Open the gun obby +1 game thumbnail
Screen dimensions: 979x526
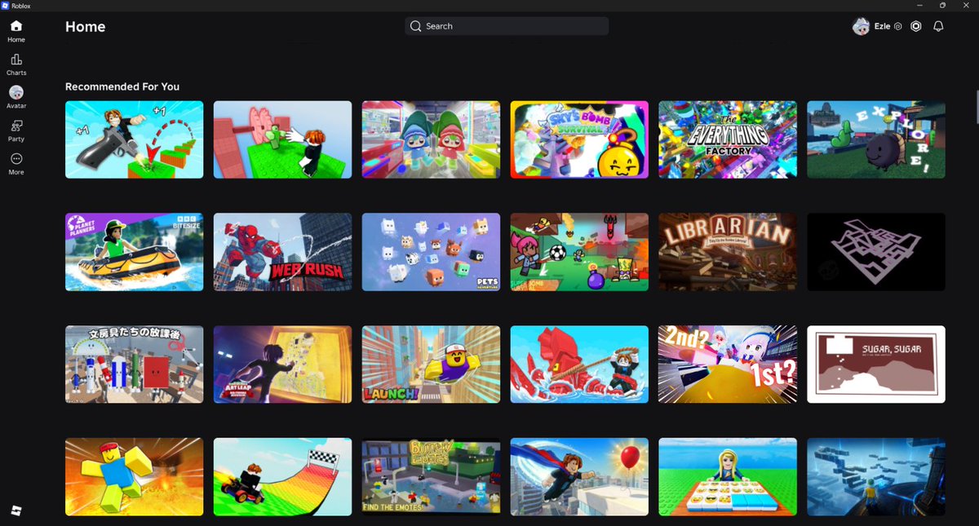tap(135, 139)
